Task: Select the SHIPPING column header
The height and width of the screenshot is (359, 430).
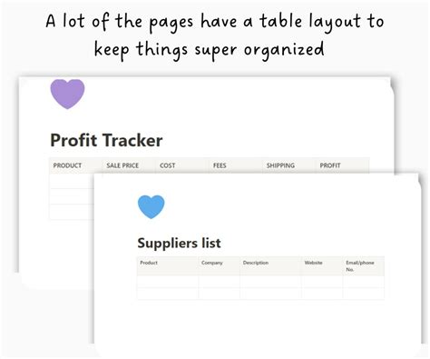Action: [x=280, y=165]
